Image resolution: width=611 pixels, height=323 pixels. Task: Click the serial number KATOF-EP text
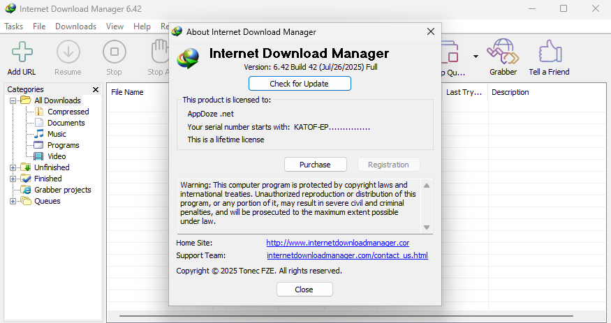332,127
